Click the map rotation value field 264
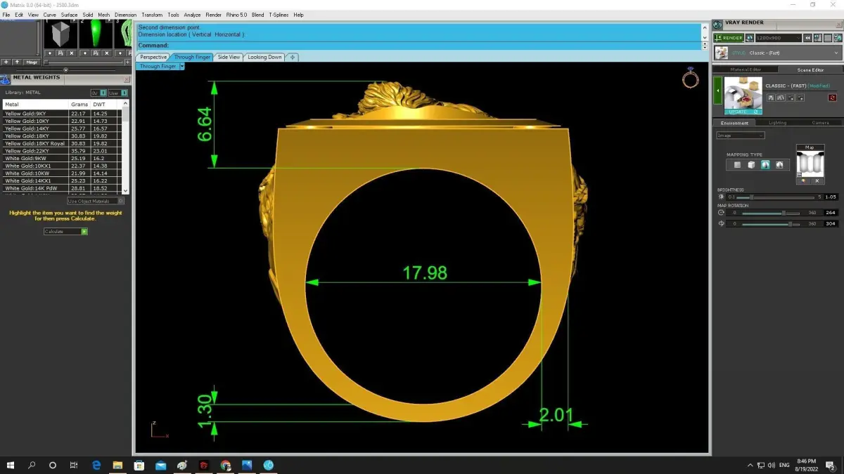The height and width of the screenshot is (474, 844). click(830, 213)
